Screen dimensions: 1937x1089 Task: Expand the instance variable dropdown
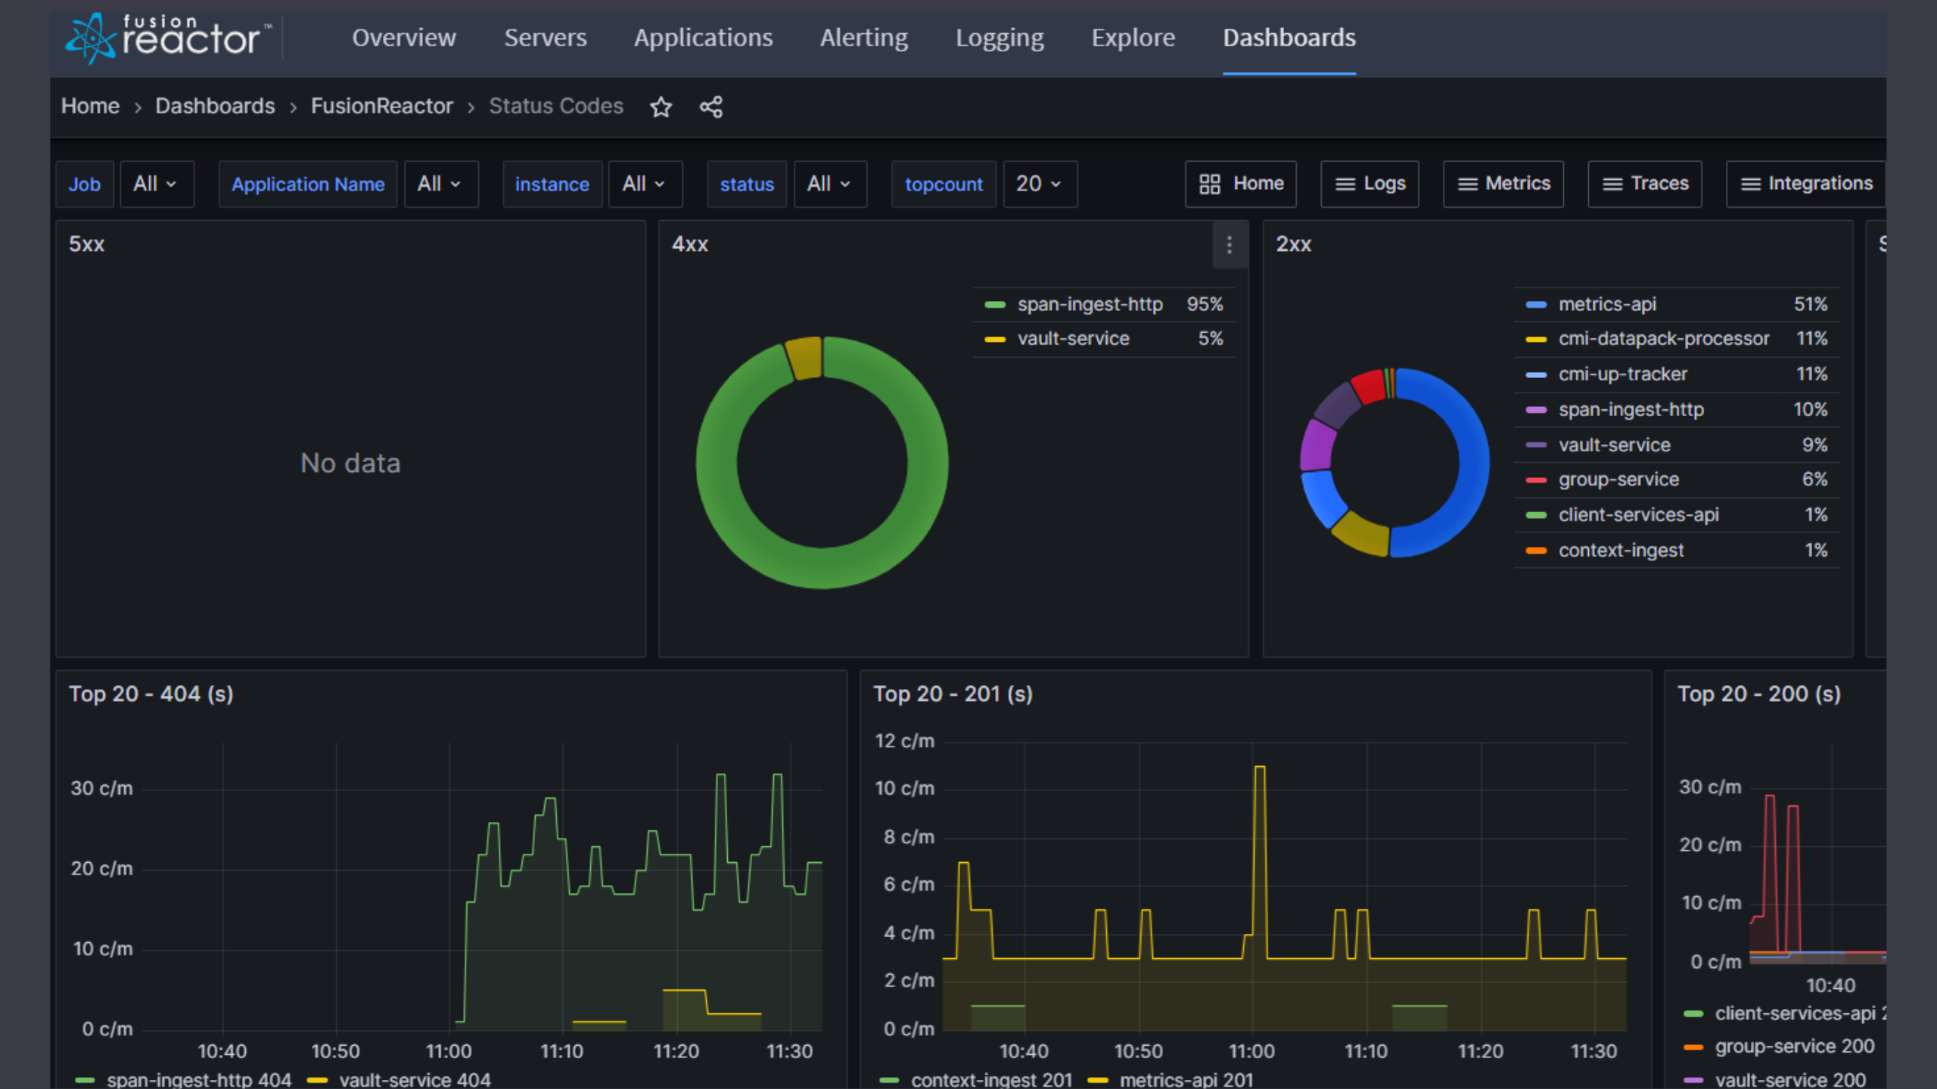point(645,184)
